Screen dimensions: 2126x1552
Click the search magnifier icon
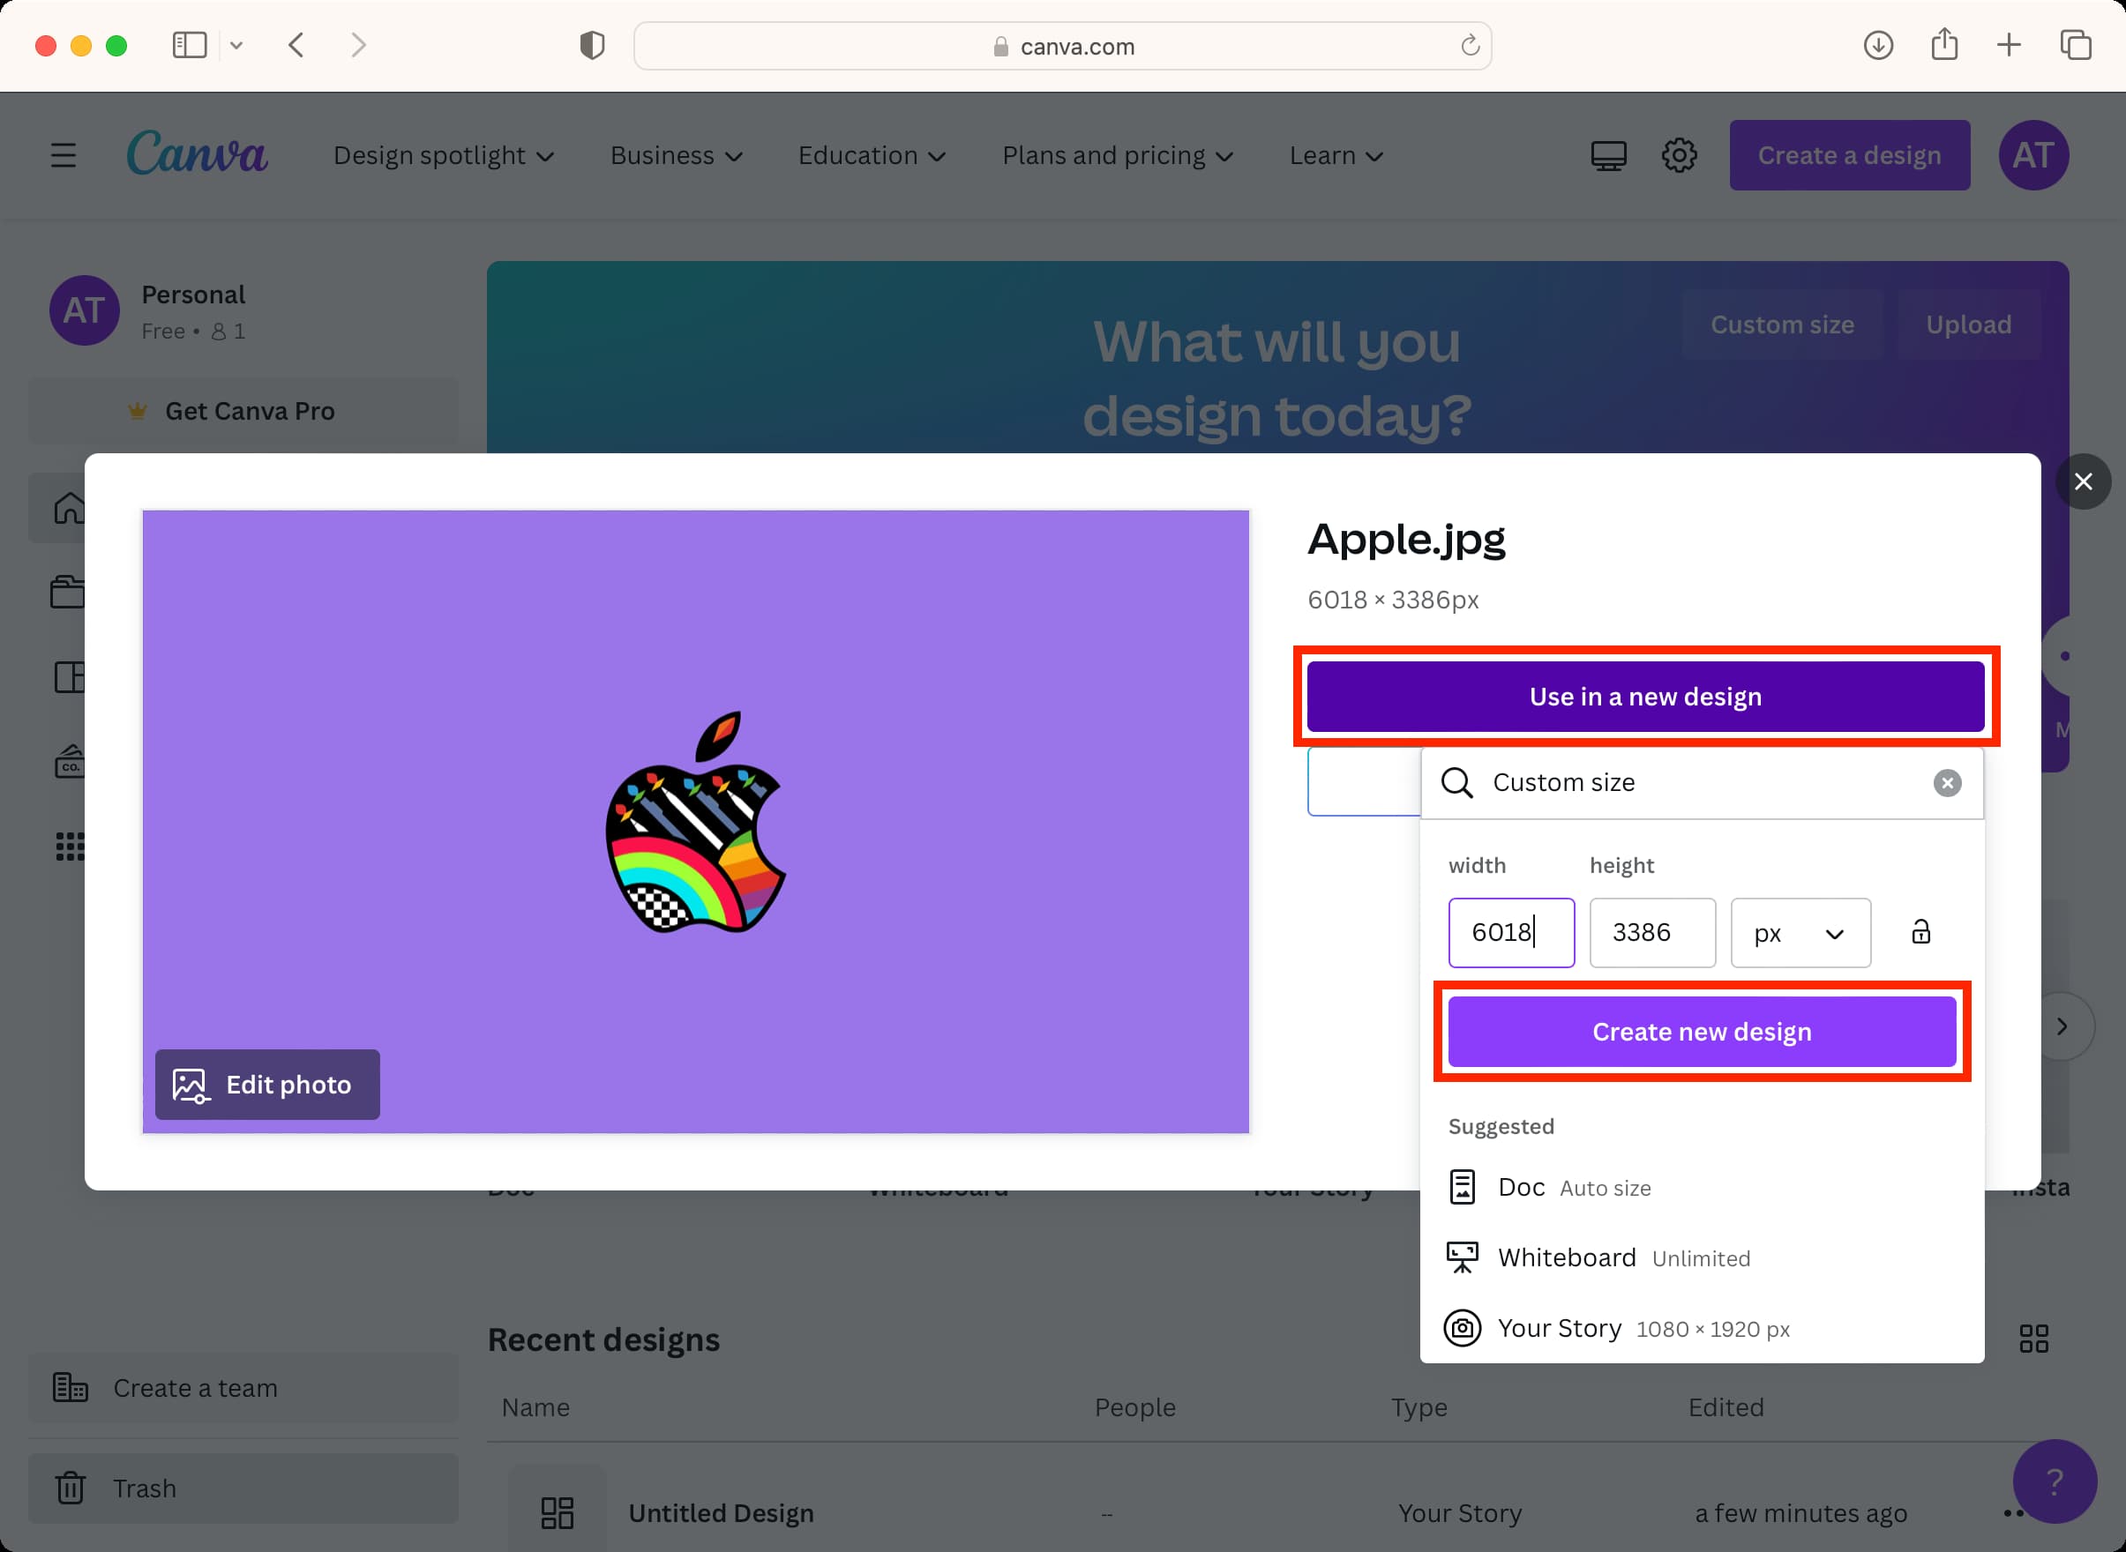[1456, 782]
